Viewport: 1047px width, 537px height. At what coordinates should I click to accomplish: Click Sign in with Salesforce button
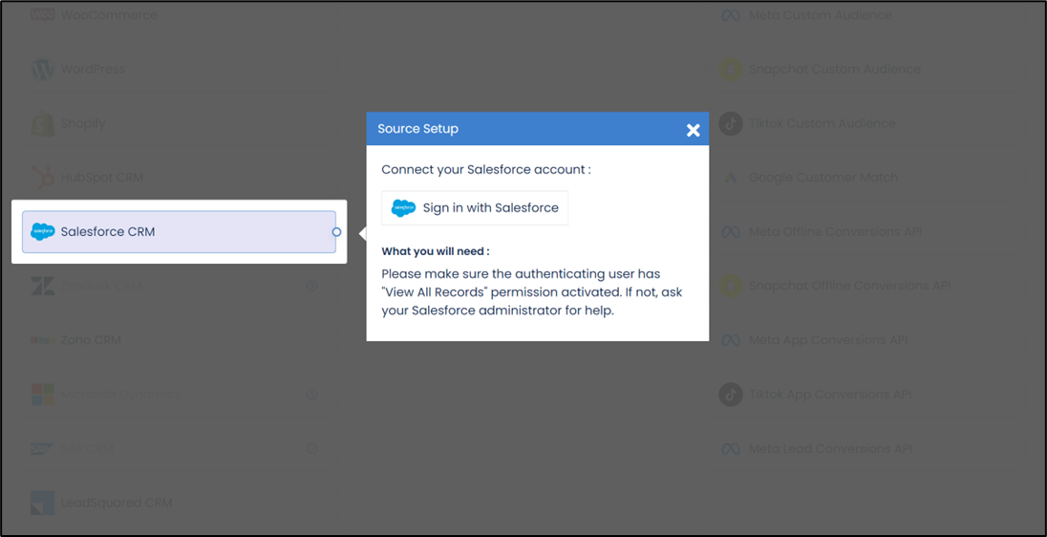[x=475, y=207]
